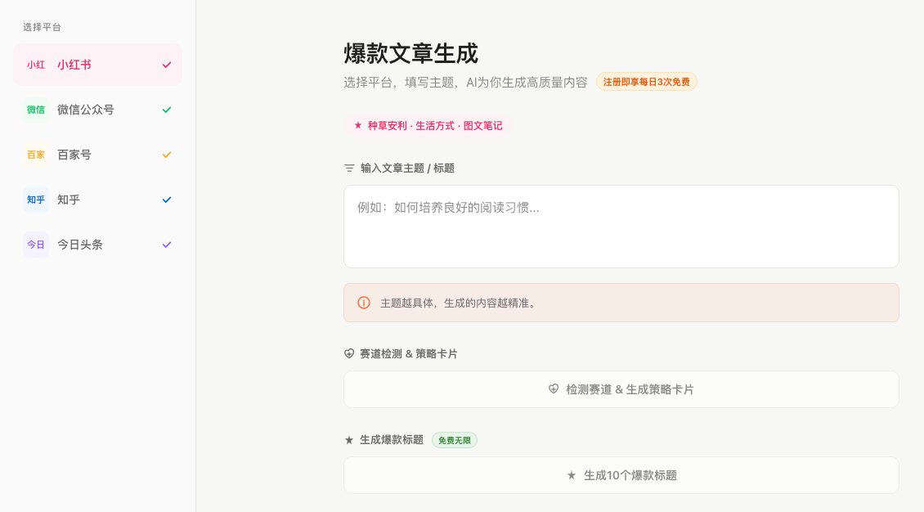Image resolution: width=924 pixels, height=512 pixels.
Task: Click the 生成10个爆款标题 button
Action: [621, 475]
